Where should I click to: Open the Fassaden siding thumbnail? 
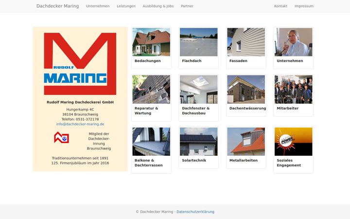tap(246, 42)
